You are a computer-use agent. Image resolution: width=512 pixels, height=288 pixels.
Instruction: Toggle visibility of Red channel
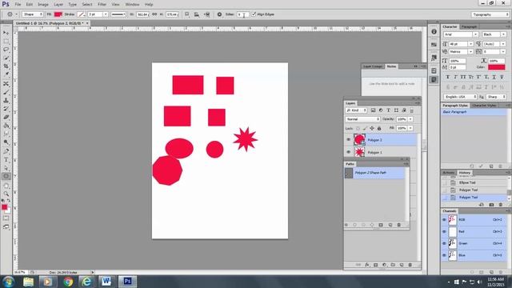coord(444,231)
